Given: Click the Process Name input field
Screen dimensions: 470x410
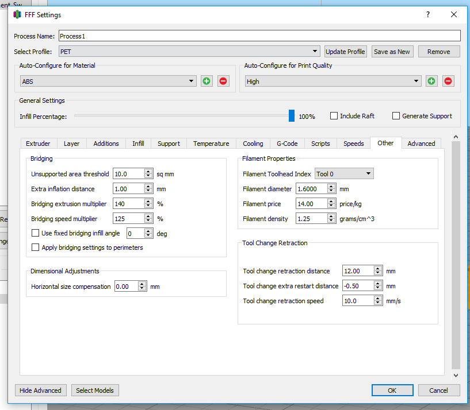Looking at the screenshot, I should click(259, 36).
